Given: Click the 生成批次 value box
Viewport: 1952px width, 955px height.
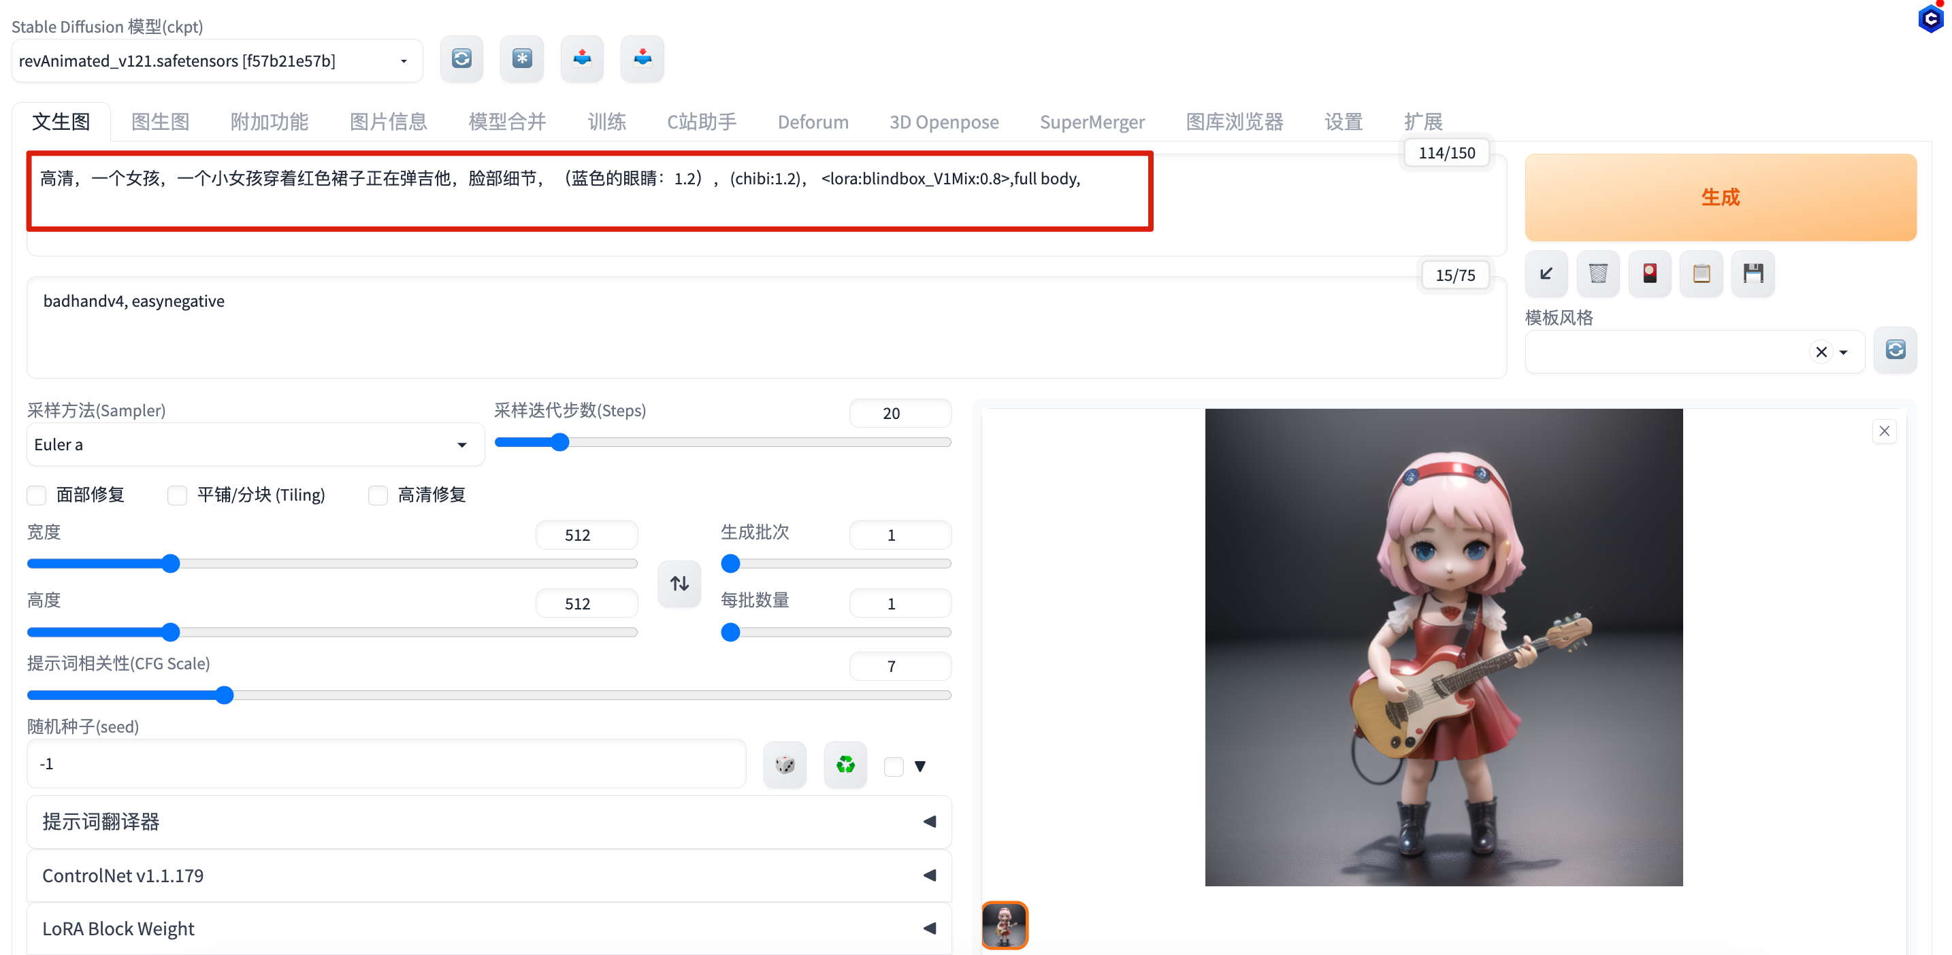Looking at the screenshot, I should pos(900,535).
